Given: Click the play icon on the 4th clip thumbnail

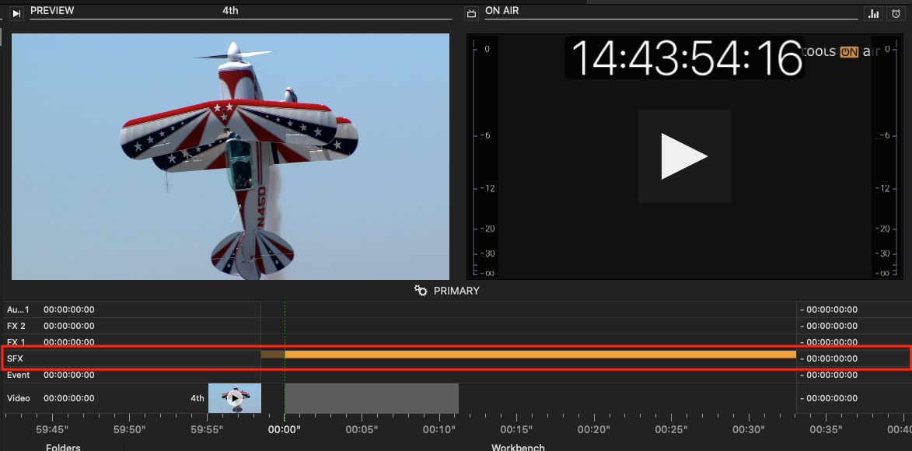Looking at the screenshot, I should pos(234,398).
